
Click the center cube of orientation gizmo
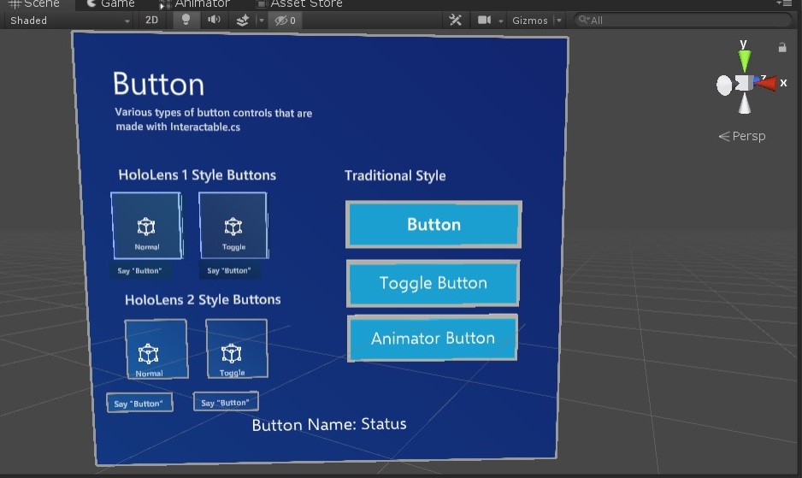tap(744, 83)
